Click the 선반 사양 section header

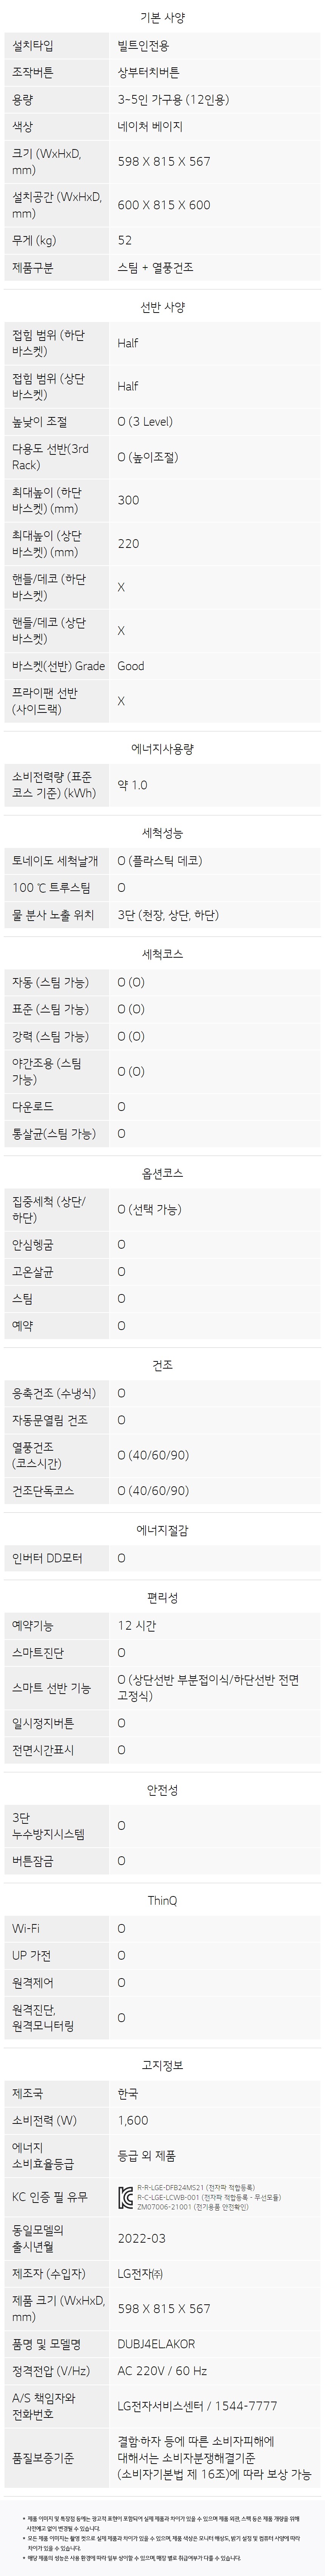click(162, 307)
